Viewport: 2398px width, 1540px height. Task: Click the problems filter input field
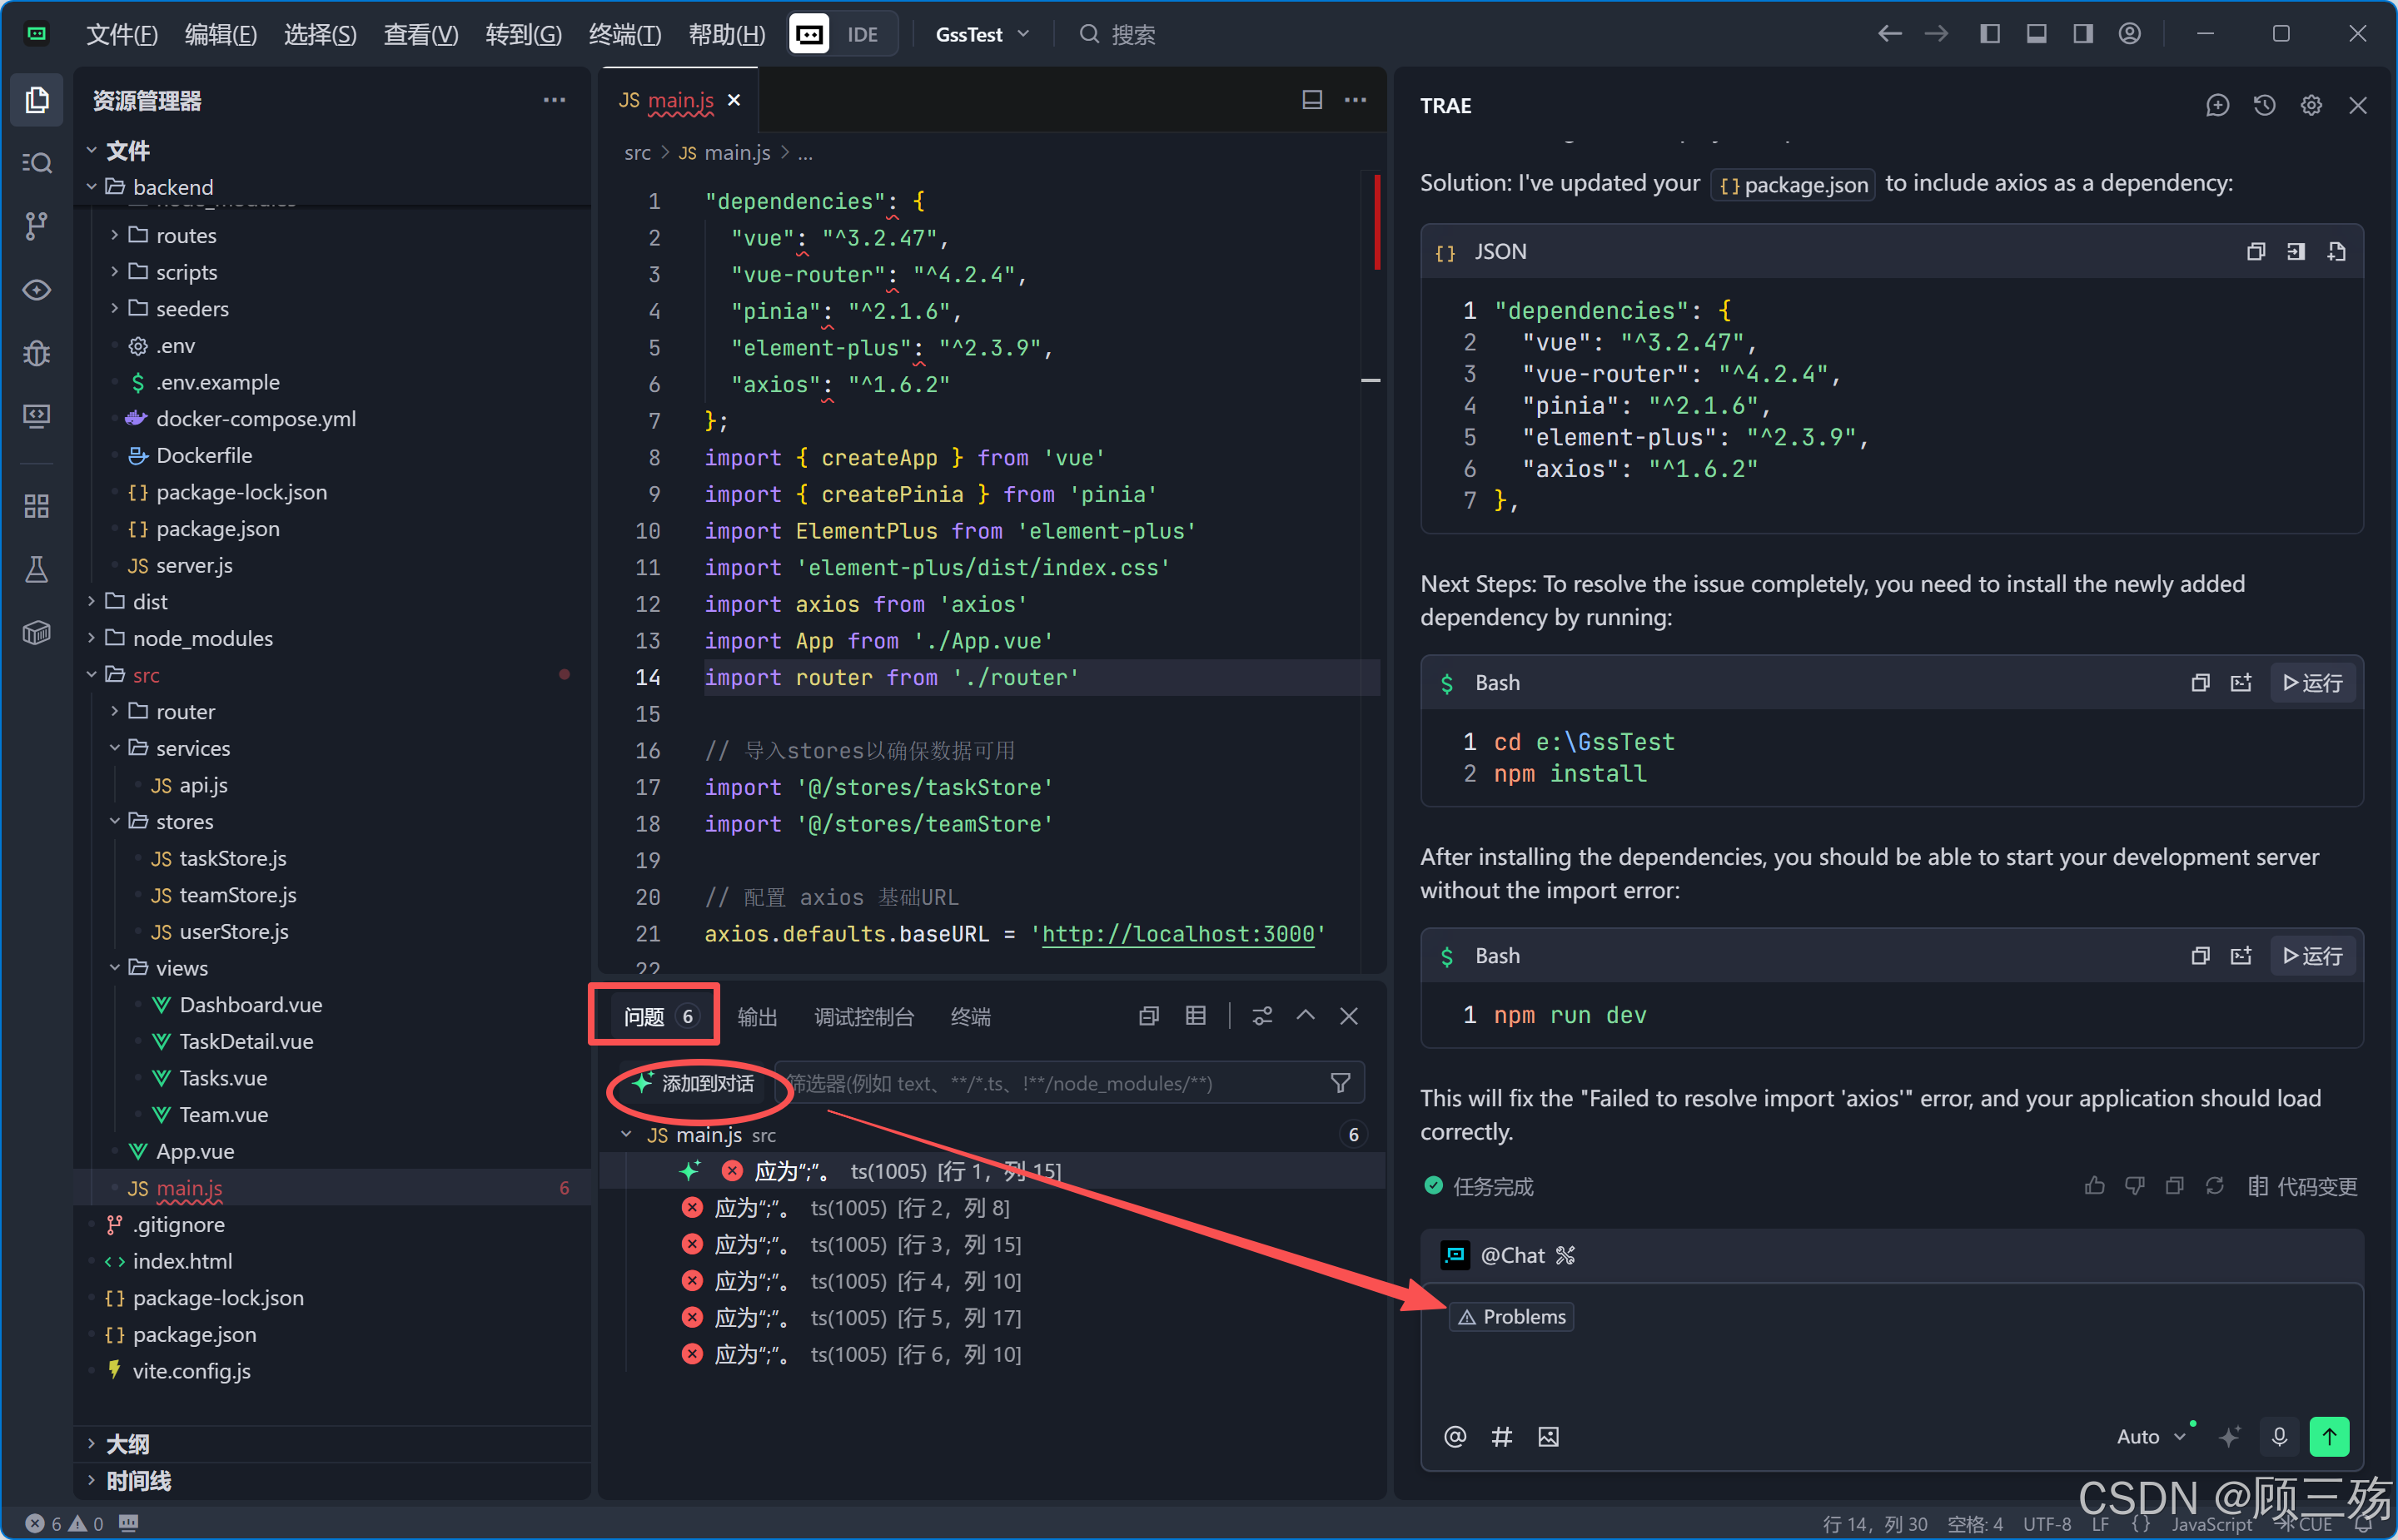(x=1050, y=1083)
